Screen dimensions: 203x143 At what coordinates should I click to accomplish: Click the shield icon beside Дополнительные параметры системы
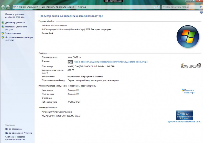3,37
